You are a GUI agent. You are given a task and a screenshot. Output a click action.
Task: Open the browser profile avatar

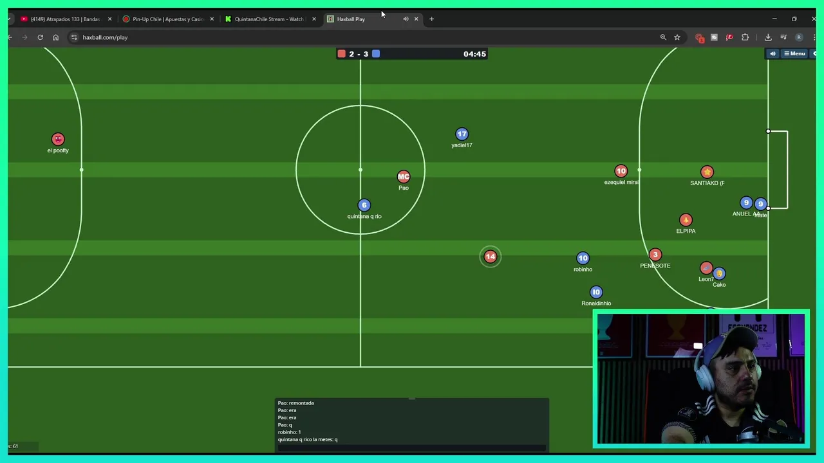799,37
